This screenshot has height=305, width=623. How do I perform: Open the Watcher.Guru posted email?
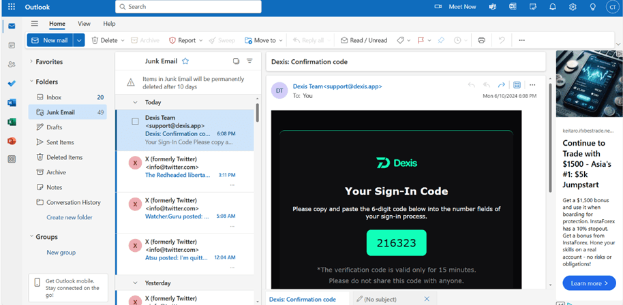184,213
